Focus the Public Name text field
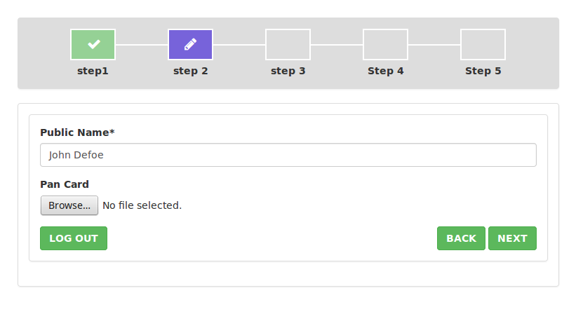The width and height of the screenshot is (583, 314). tap(288, 155)
